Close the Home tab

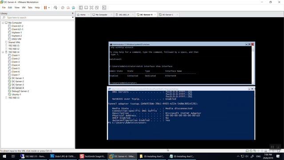[88, 15]
